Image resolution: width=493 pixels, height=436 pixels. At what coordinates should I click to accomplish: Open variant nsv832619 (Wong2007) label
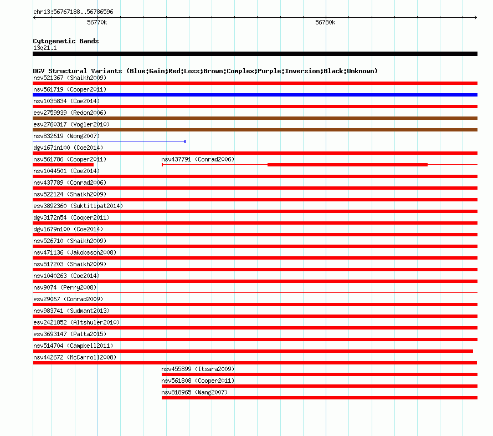[66, 136]
